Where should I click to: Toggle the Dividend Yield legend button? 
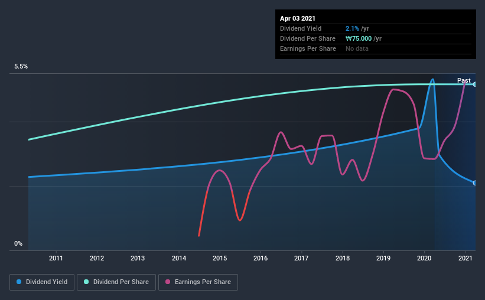pos(42,282)
